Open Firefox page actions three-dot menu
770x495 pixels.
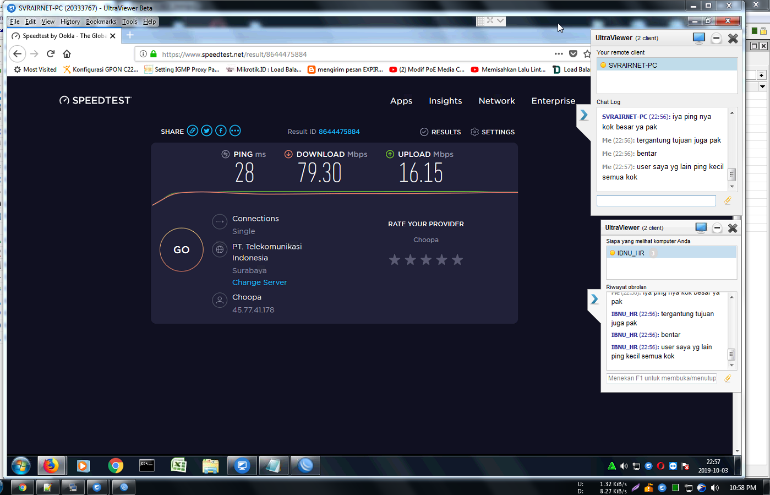(559, 53)
